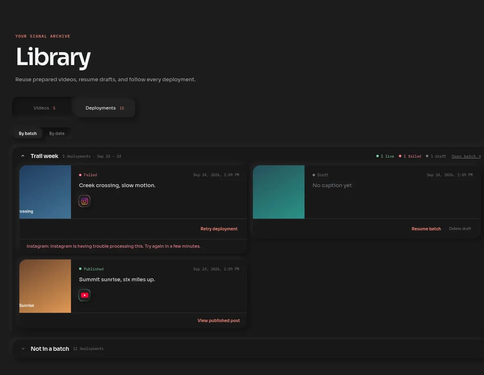This screenshot has width=484, height=375.
Task: Click the "YOUR SIGNAL ARCHIVE" label
Action: tap(43, 36)
